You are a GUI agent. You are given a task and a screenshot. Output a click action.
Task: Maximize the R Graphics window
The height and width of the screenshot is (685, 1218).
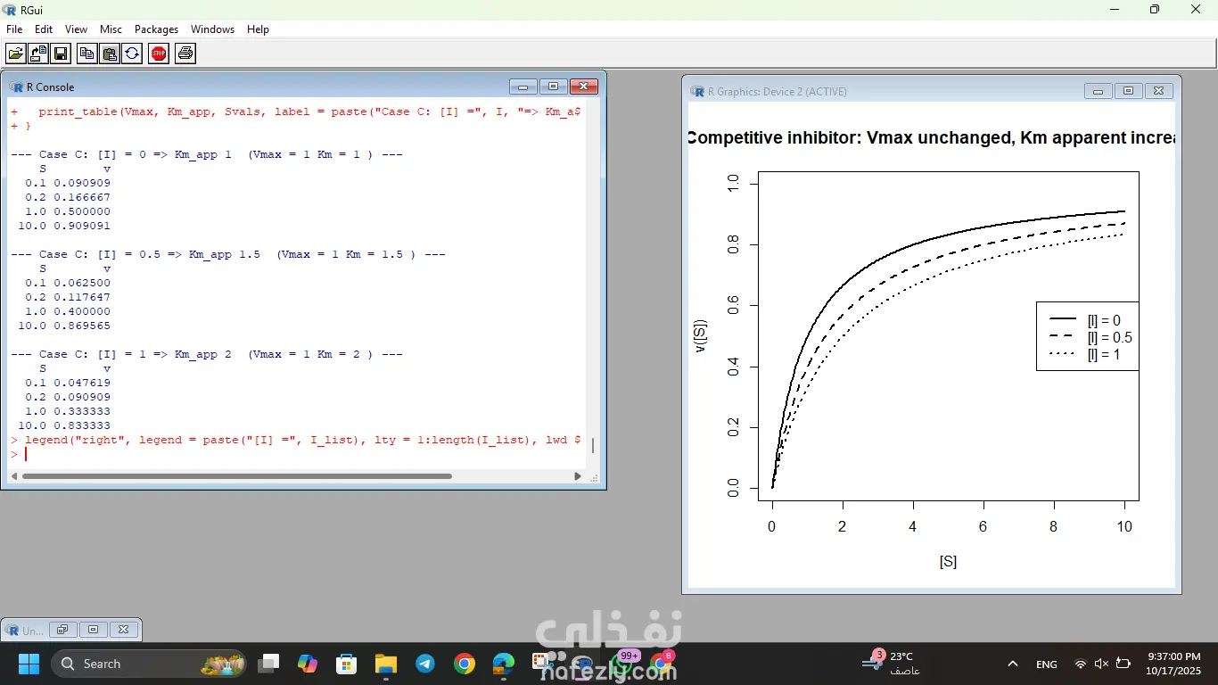tap(1128, 91)
